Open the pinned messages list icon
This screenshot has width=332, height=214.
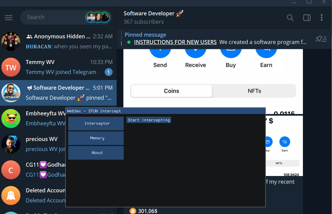(x=321, y=39)
